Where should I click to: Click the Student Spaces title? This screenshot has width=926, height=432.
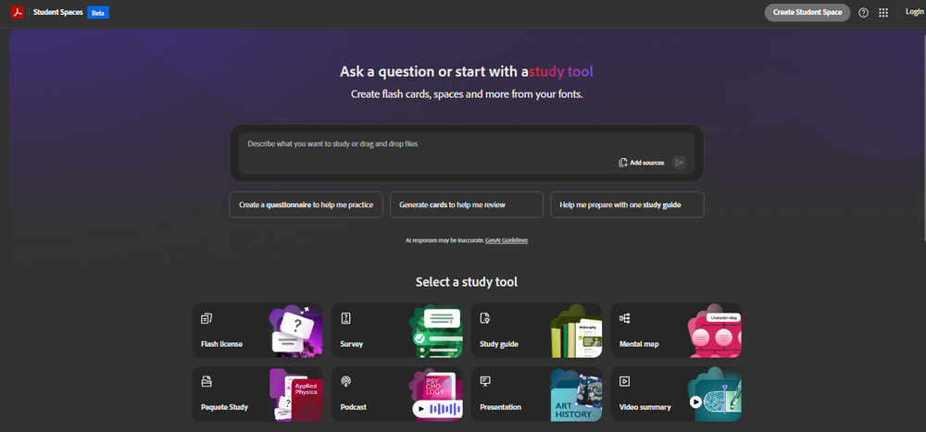(x=57, y=12)
